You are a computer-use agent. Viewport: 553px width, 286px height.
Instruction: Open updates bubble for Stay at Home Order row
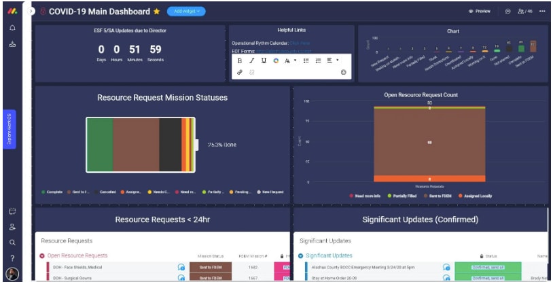coord(446,278)
